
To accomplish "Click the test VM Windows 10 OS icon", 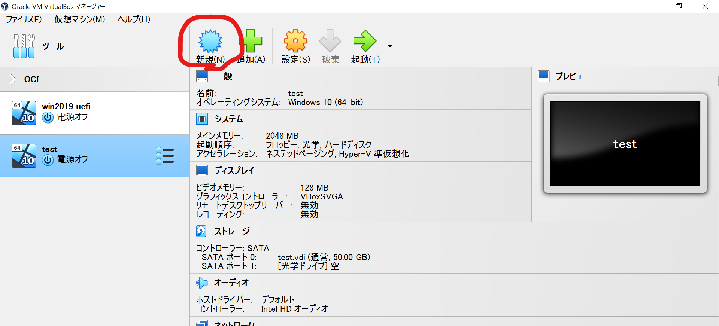I will click(24, 156).
